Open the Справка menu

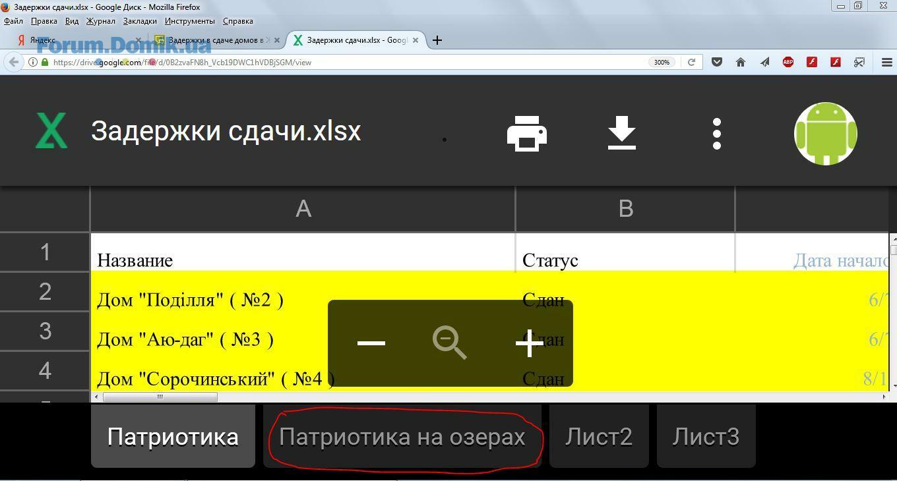pyautogui.click(x=238, y=21)
